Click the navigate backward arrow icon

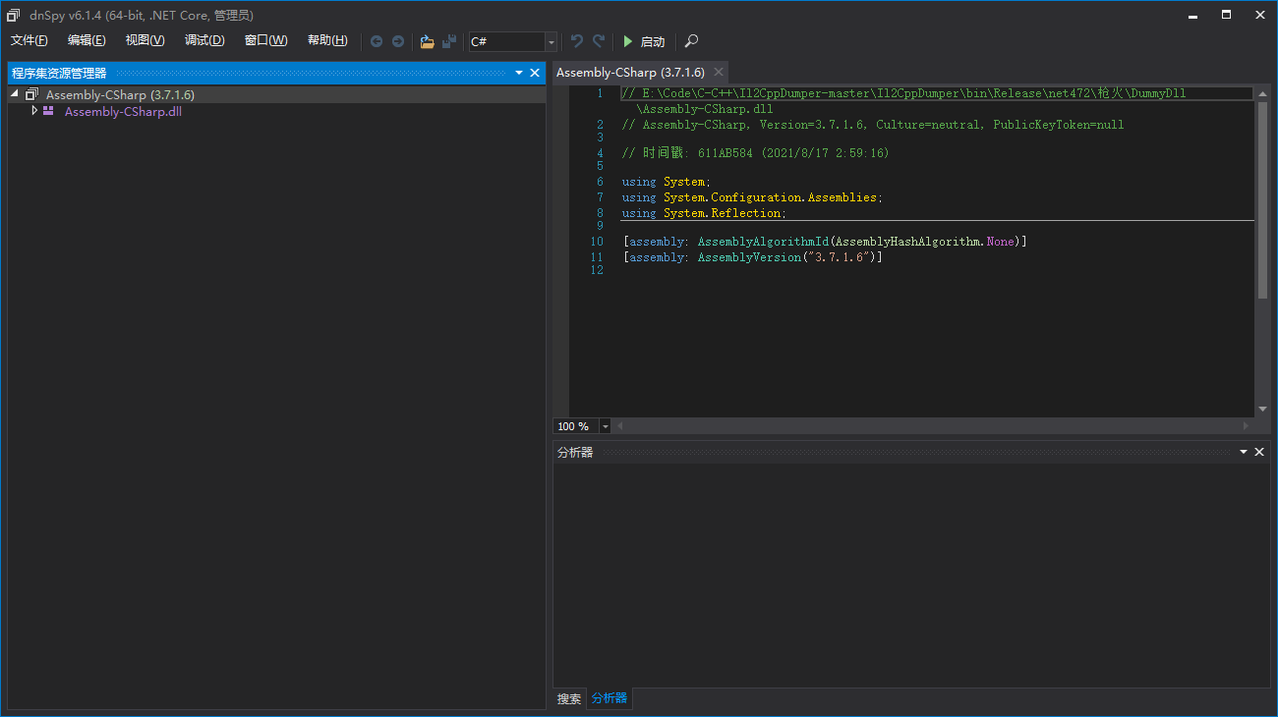[377, 41]
